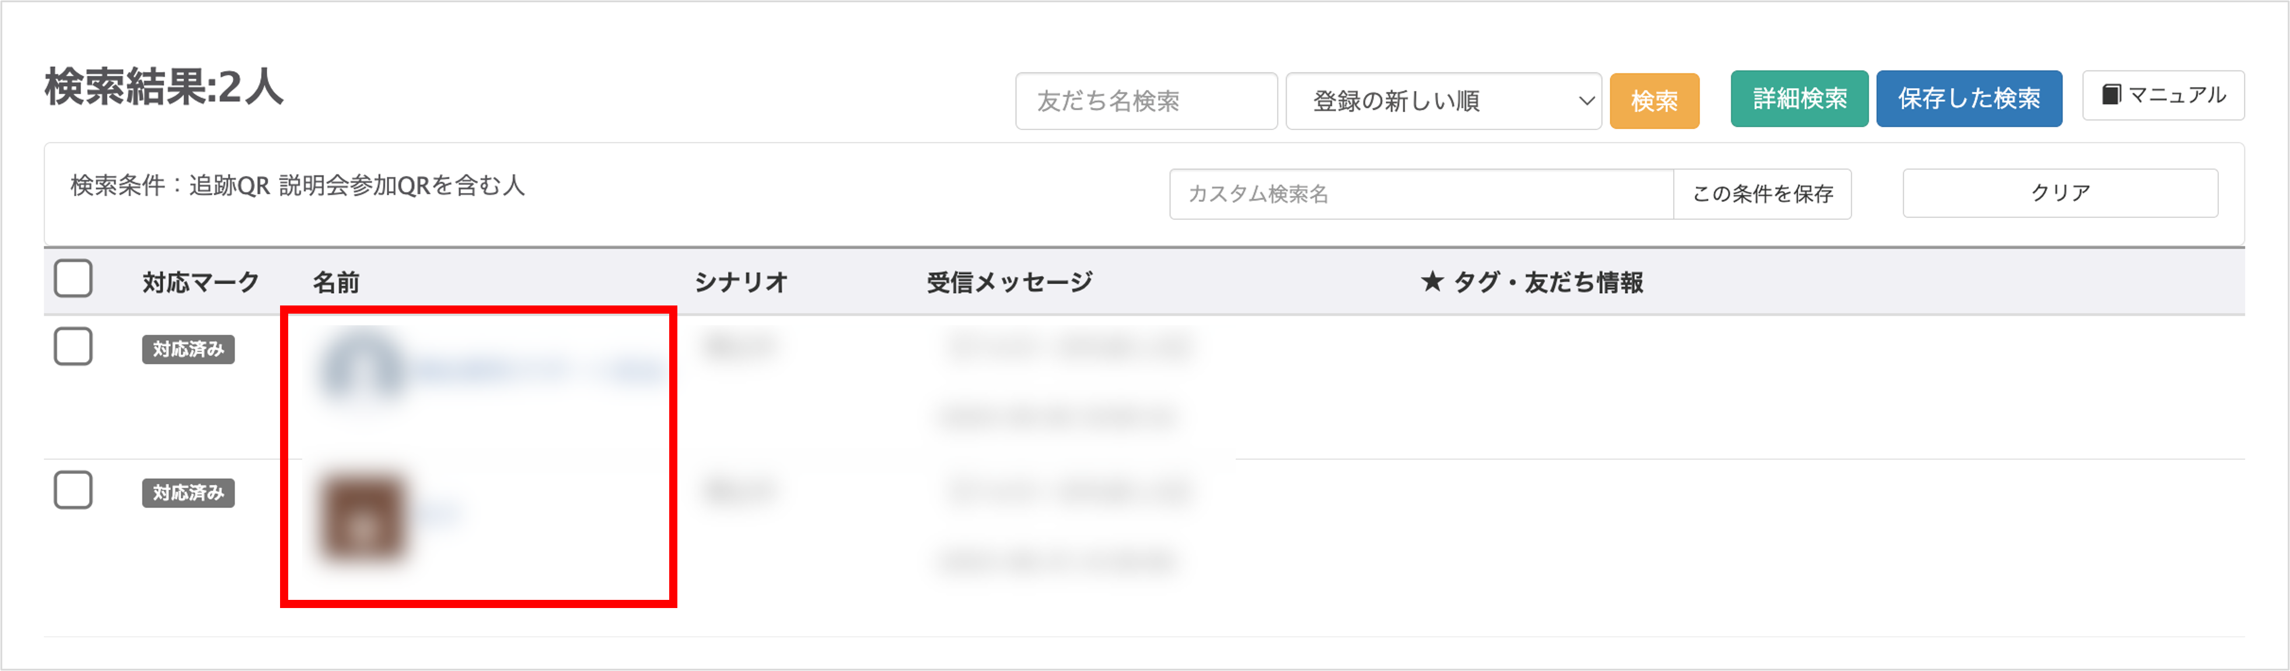The width and height of the screenshot is (2290, 671).
Task: Open 保存した検索 saved searches
Action: pos(1969,99)
